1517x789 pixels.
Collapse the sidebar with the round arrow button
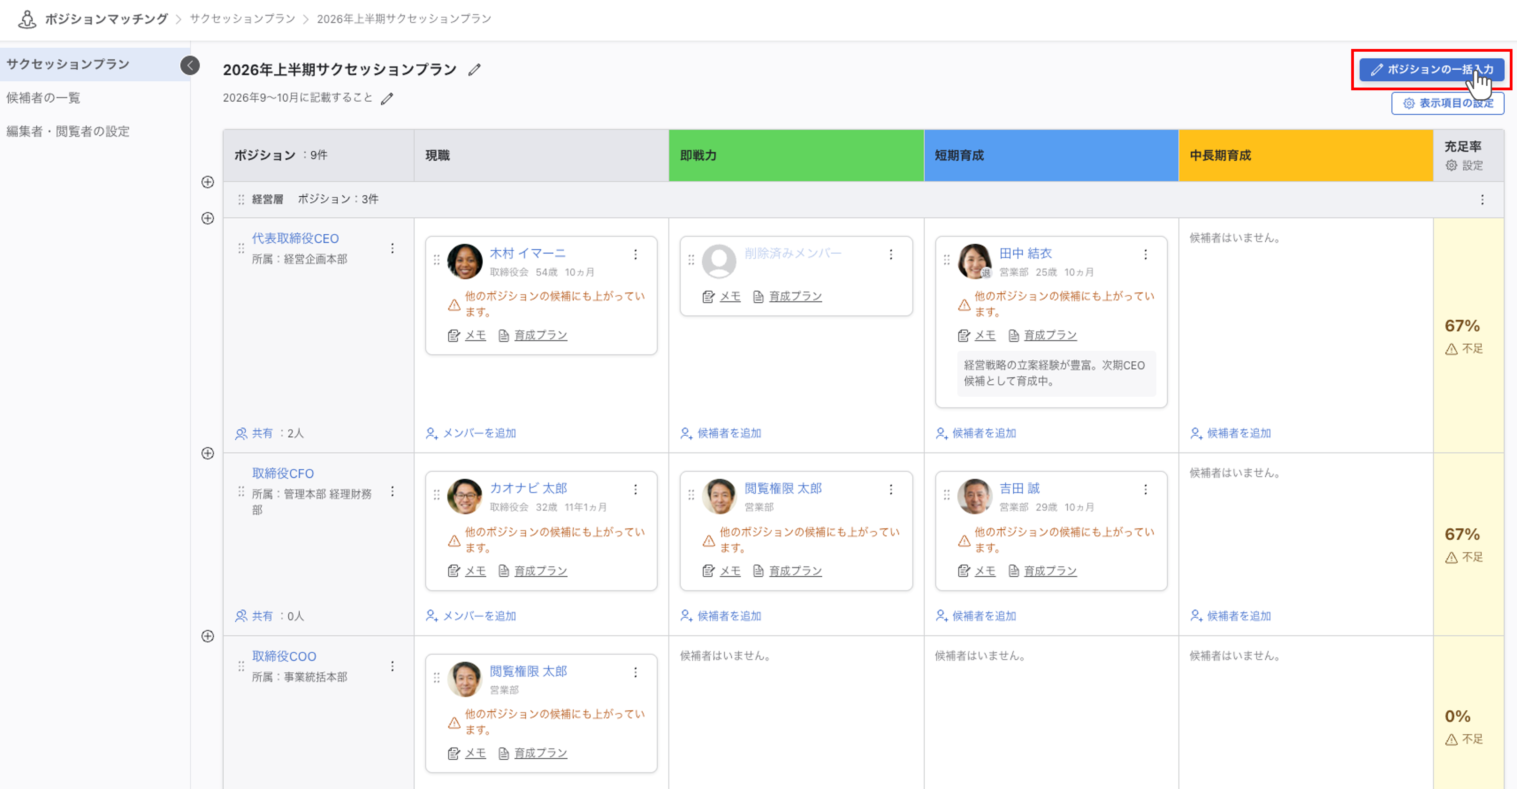tap(190, 65)
